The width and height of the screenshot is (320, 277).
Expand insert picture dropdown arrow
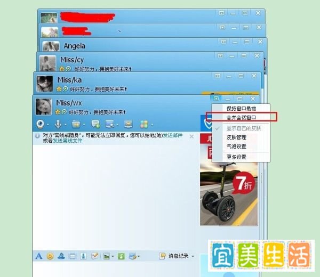(x=113, y=256)
